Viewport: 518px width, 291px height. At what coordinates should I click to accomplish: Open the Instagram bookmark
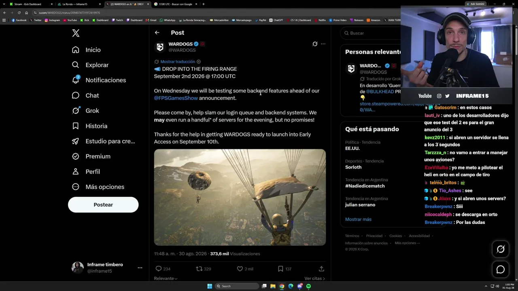point(52,20)
